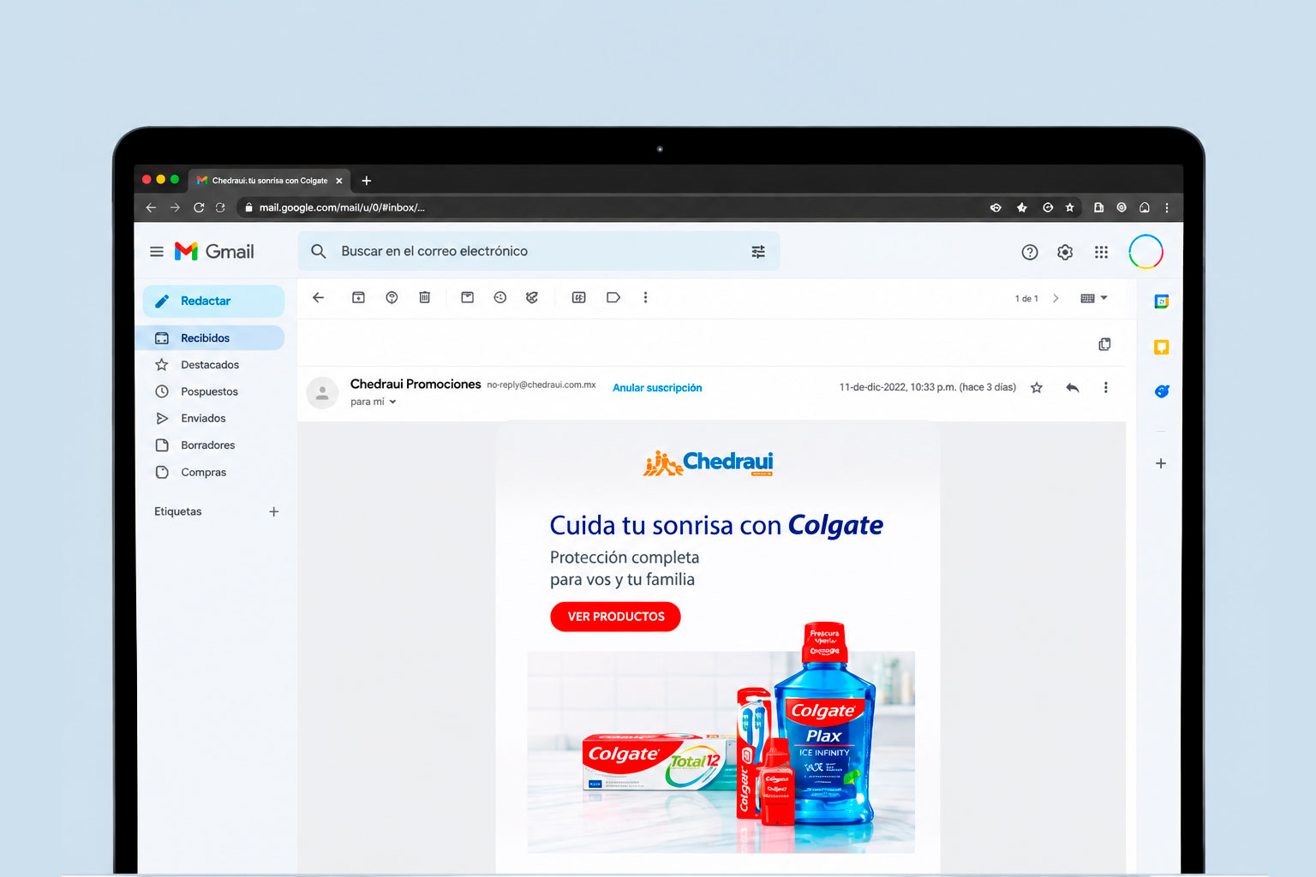The width and height of the screenshot is (1316, 877).
Task: Add to tasks toolbar icon
Action: [x=532, y=298]
